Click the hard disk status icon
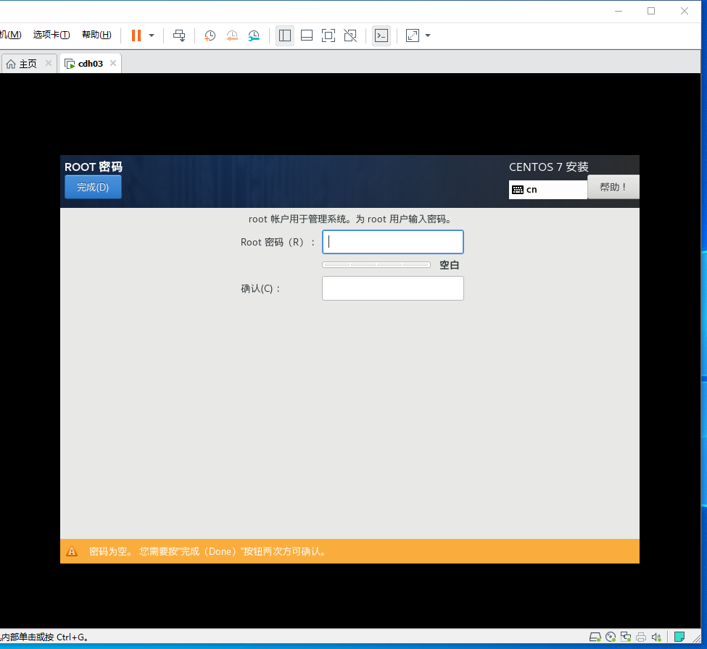This screenshot has height=649, width=707. (595, 637)
